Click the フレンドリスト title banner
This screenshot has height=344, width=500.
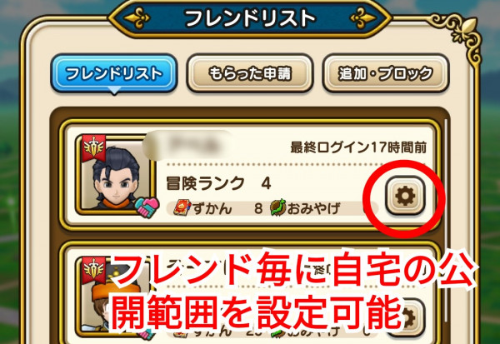[250, 18]
